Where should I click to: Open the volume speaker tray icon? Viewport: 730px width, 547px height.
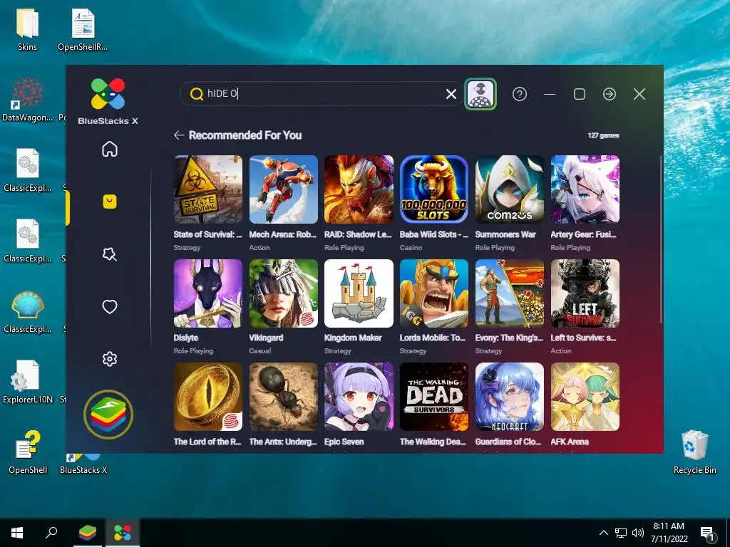click(x=638, y=533)
